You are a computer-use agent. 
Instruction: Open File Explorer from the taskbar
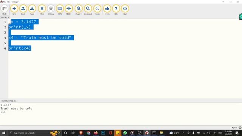point(161,133)
